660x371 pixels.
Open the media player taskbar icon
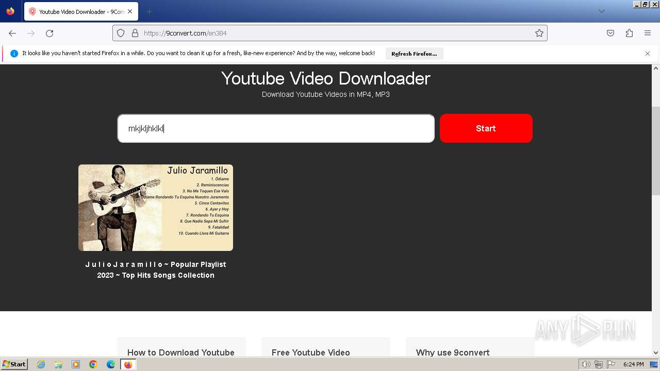(x=76, y=364)
